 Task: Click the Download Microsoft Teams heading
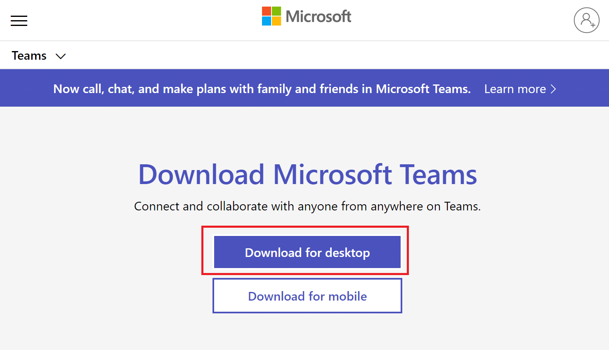[308, 174]
